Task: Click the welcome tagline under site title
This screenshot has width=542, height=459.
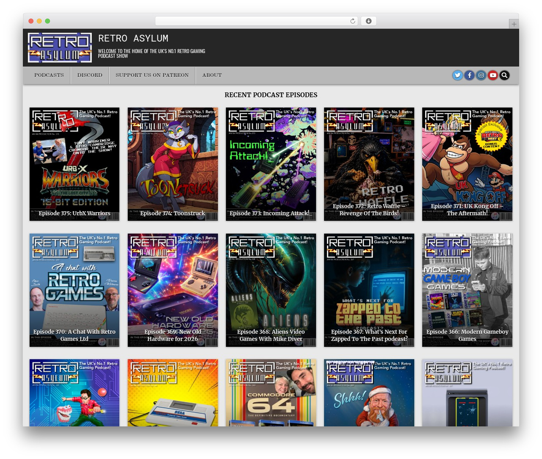Action: pos(152,53)
